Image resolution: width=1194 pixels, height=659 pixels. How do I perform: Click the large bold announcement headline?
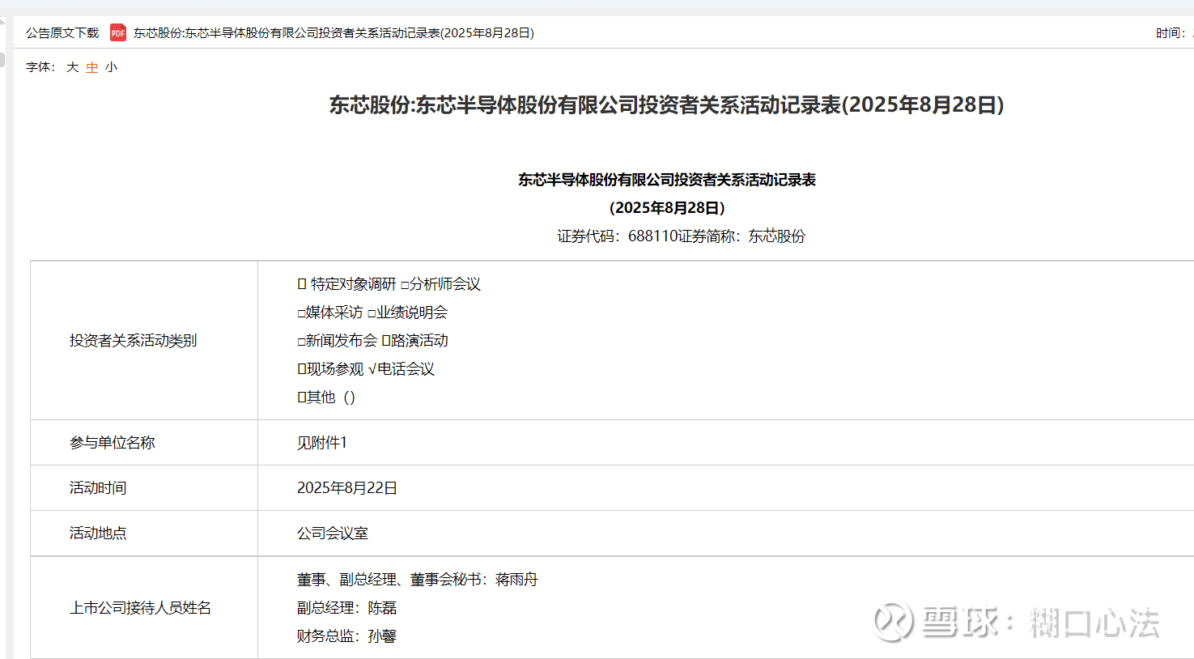666,105
